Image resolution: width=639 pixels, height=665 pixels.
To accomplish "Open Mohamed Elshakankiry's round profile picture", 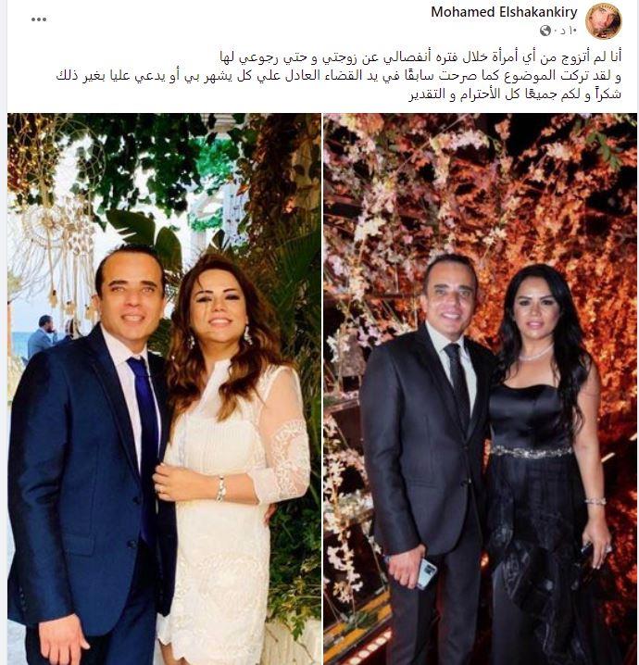I will tap(604, 21).
